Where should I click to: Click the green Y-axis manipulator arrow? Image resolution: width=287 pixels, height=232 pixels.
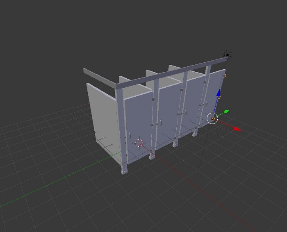pos(226,111)
